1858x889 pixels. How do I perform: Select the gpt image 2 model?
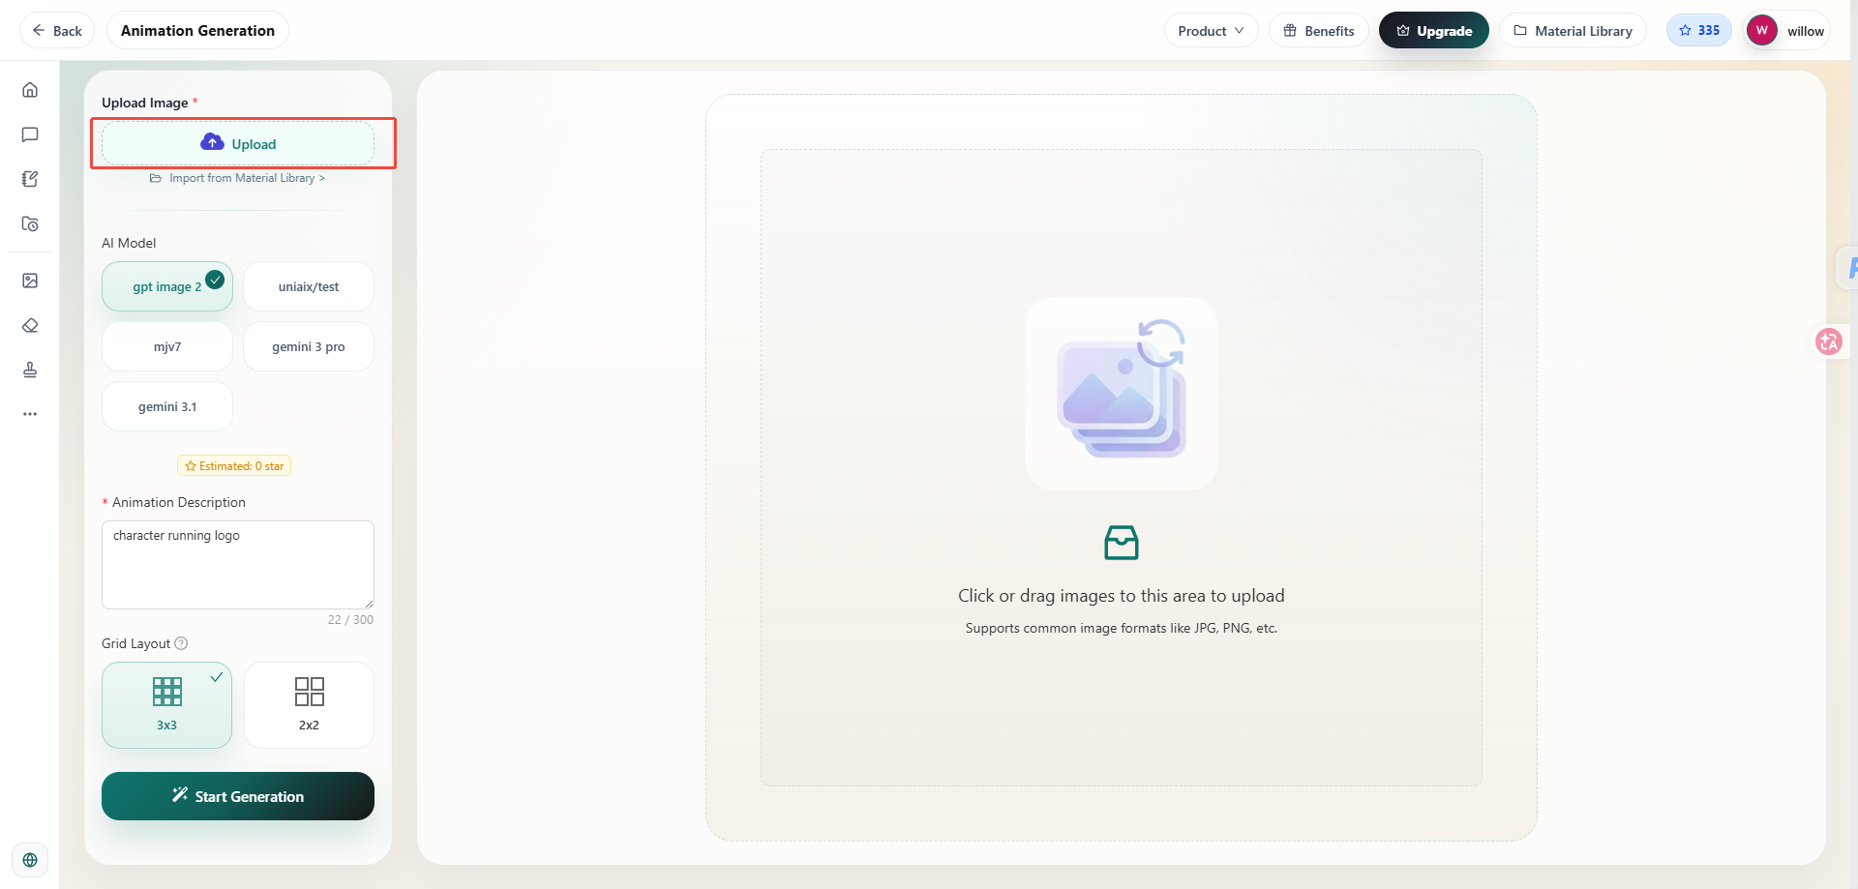point(167,286)
